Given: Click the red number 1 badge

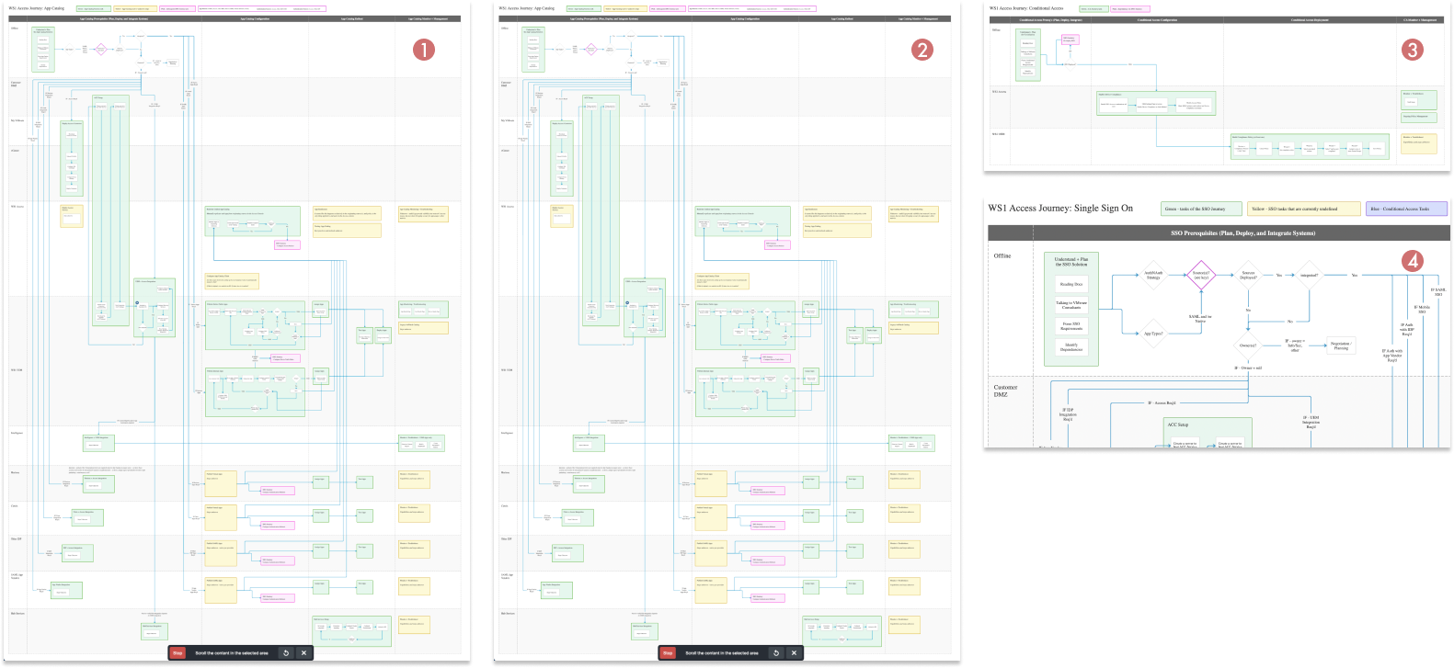Looking at the screenshot, I should 423,50.
